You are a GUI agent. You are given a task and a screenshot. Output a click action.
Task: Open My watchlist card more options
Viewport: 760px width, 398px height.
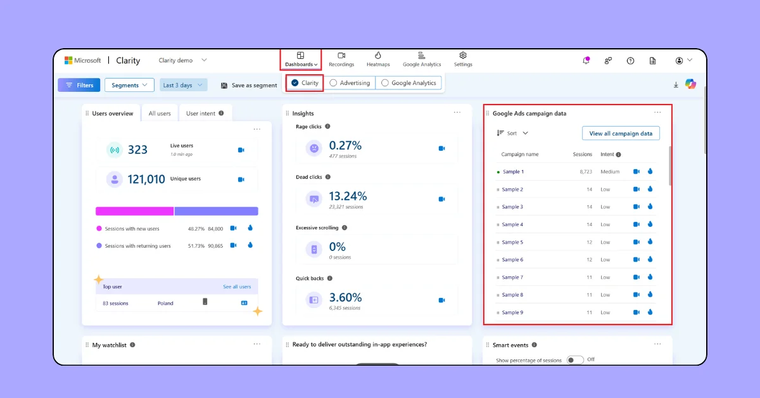click(256, 344)
